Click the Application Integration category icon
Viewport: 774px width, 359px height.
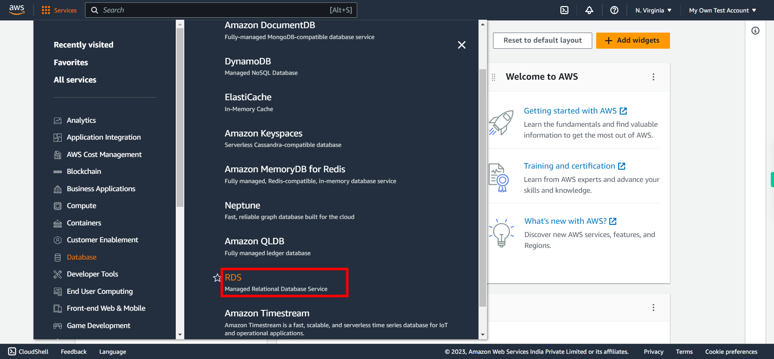pos(58,138)
